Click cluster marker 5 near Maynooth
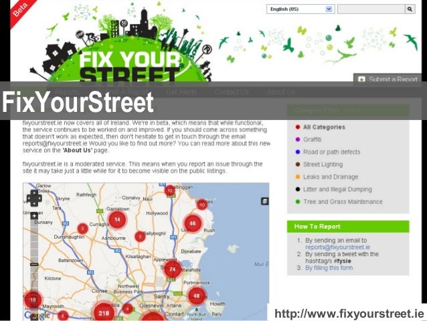The height and width of the screenshot is (321, 427). tap(63, 316)
